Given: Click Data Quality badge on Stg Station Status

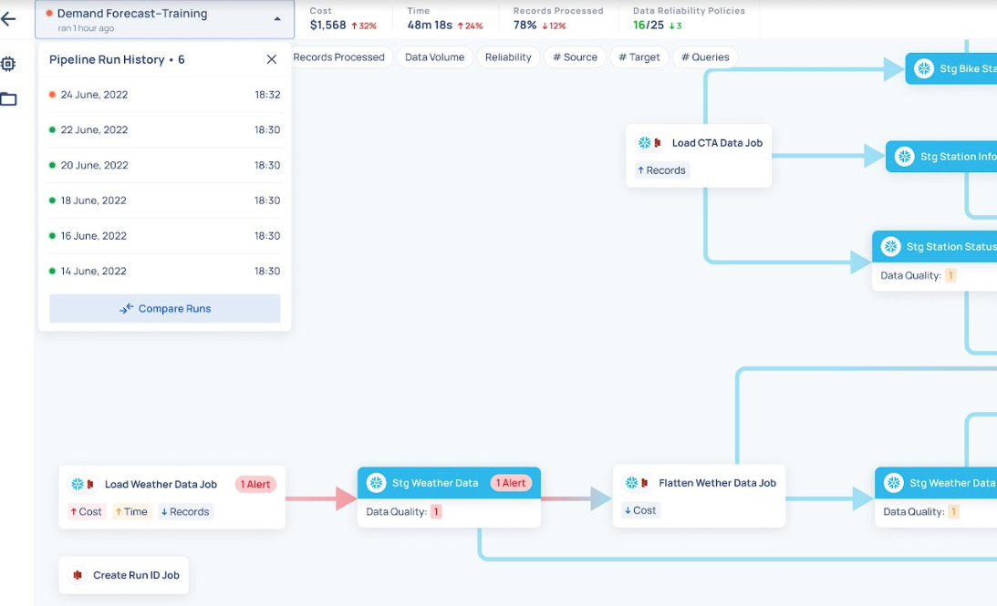Looking at the screenshot, I should [950, 276].
